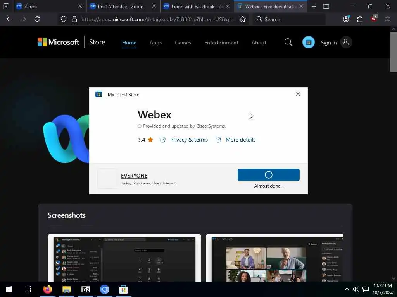Open 7-Zip from the taskbar
The width and height of the screenshot is (397, 297).
click(85, 289)
